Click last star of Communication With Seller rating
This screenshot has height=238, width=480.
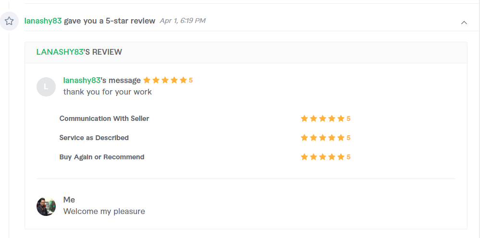[x=341, y=119]
